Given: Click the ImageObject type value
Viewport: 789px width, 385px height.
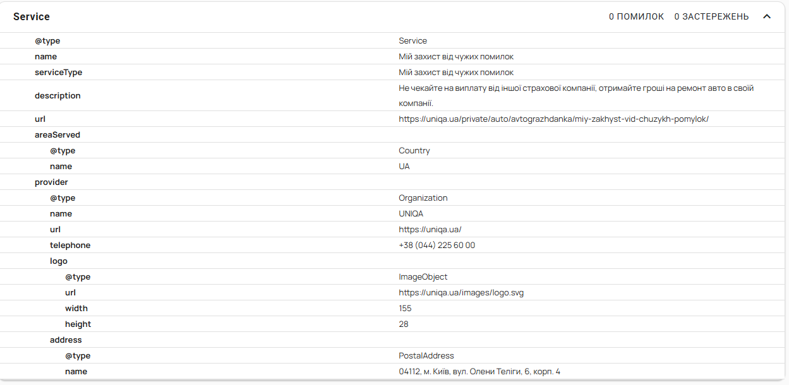Looking at the screenshot, I should pos(423,276).
